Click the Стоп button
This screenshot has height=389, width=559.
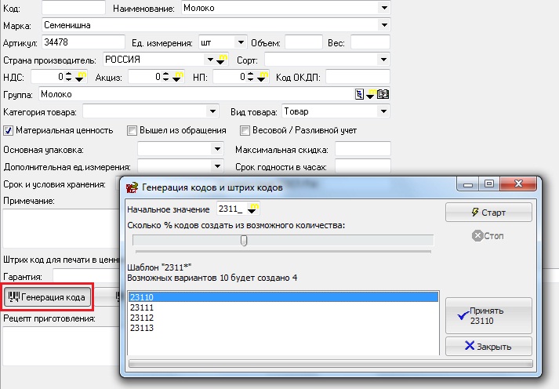coord(488,236)
